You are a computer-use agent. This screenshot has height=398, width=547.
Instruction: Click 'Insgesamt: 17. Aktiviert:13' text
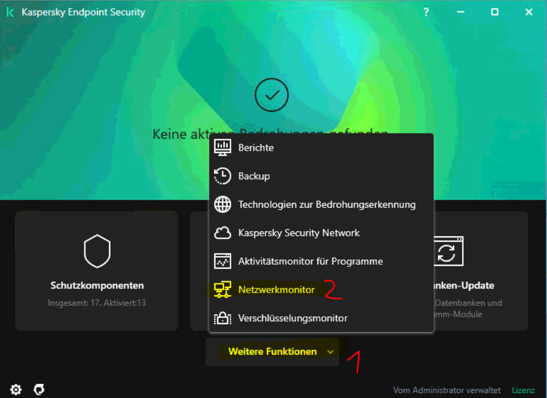tap(96, 303)
